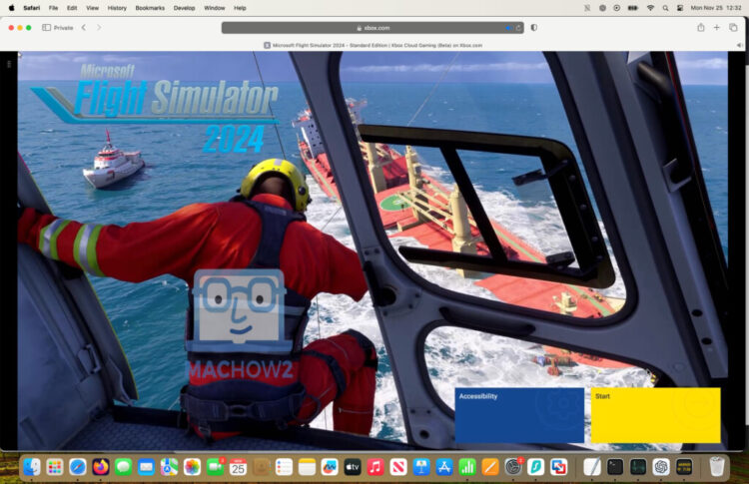Go forward to the next page
This screenshot has width=749, height=484.
pyautogui.click(x=99, y=28)
